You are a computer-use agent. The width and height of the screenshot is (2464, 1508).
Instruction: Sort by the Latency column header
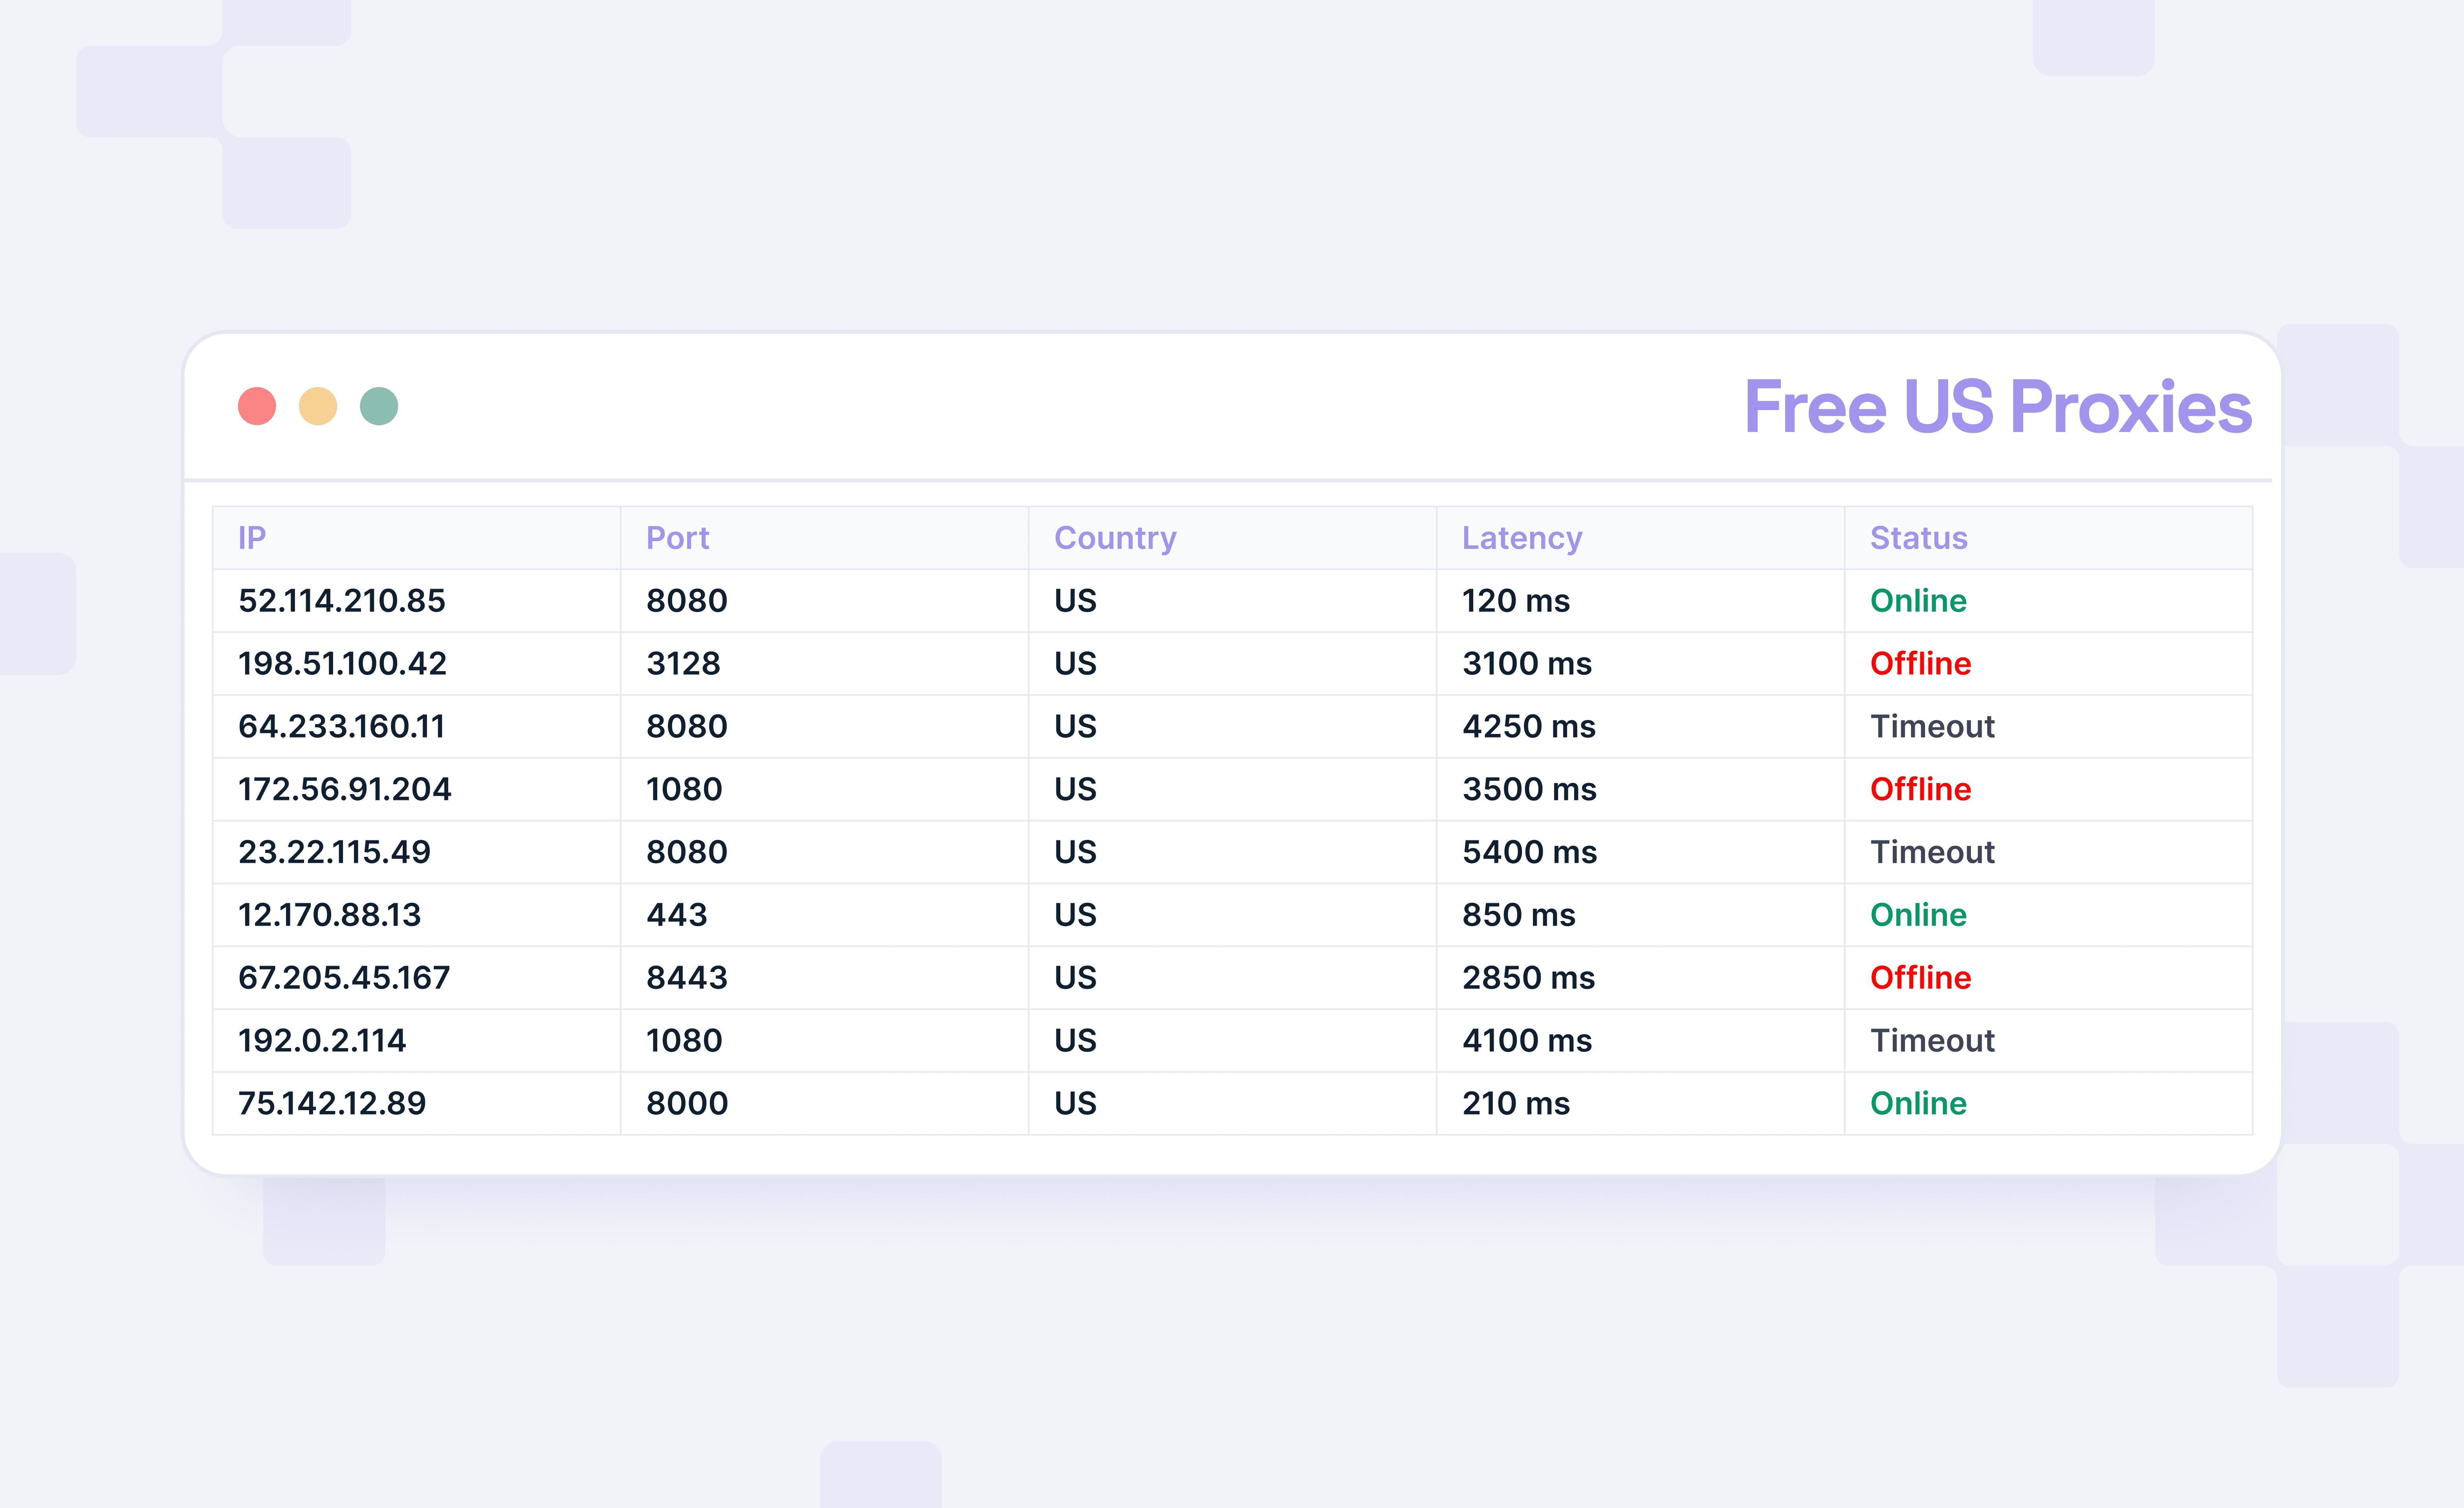click(1522, 539)
